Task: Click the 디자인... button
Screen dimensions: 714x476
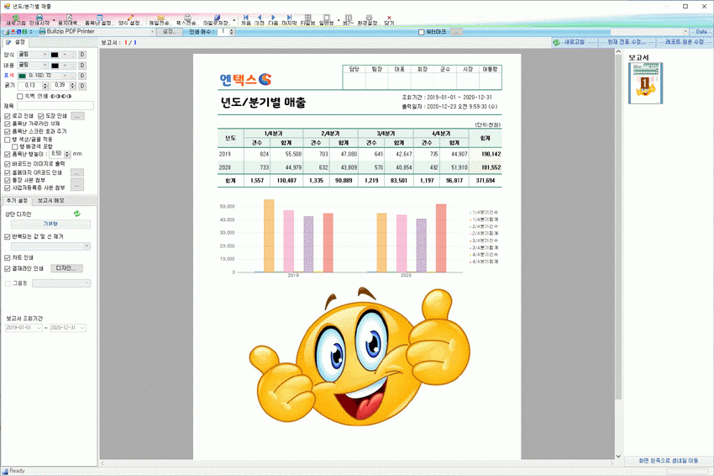Action: (x=66, y=268)
